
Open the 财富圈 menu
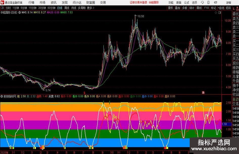pos(91,3)
